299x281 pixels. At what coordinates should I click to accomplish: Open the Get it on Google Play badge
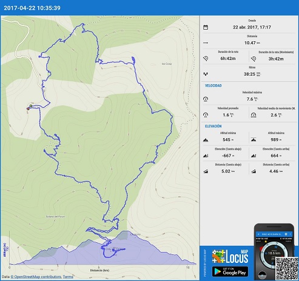230,271
